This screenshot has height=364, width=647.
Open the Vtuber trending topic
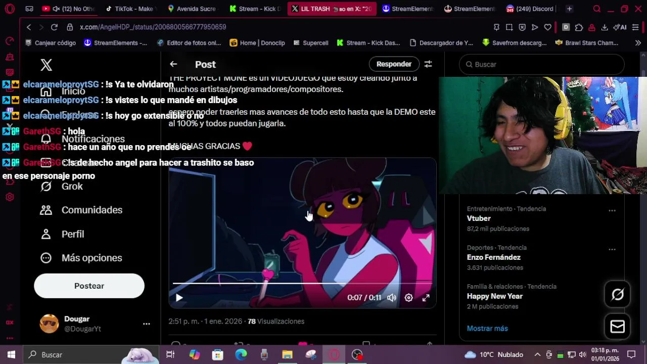click(479, 218)
